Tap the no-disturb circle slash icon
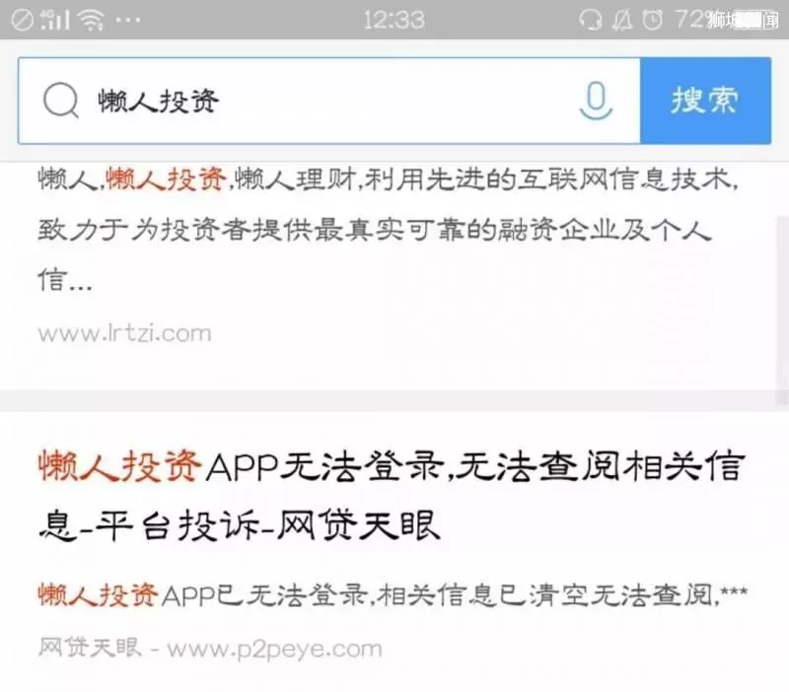Viewport: 789px width, 692px height. tap(22, 20)
